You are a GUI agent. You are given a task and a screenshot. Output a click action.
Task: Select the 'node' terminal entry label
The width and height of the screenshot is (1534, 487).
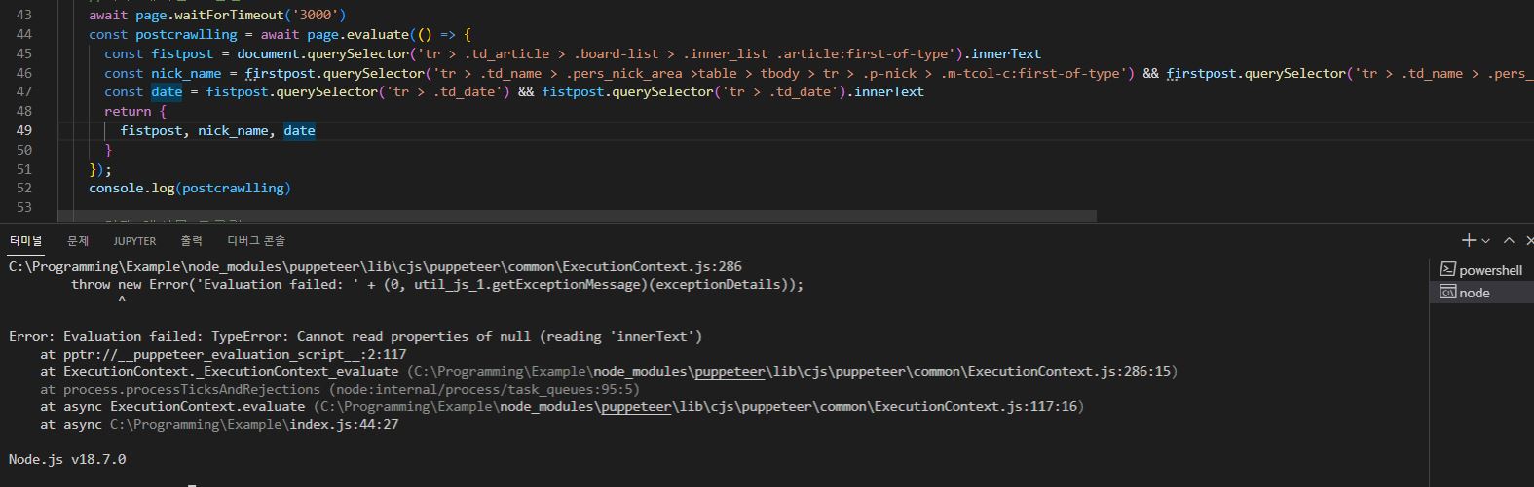pyautogui.click(x=1475, y=293)
